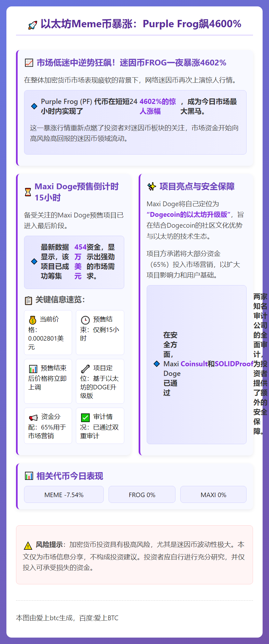The width and height of the screenshot is (269, 644).
Task: Click the paragraph 这一暴涨行情重新点燃了投资者
Action: pyautogui.click(x=134, y=133)
